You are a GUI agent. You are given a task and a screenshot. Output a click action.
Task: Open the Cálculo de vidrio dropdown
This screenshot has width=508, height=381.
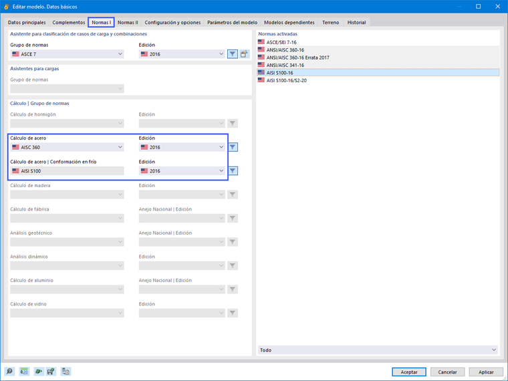[x=67, y=313]
